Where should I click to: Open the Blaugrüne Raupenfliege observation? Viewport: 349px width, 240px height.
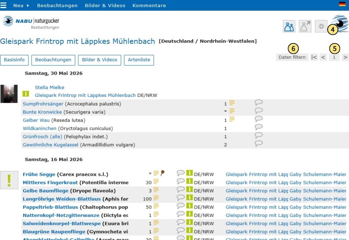(x=54, y=232)
